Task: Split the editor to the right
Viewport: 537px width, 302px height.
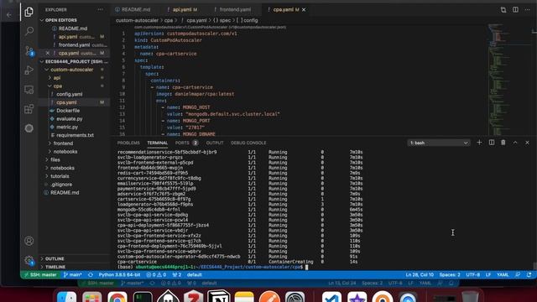Action: click(515, 9)
